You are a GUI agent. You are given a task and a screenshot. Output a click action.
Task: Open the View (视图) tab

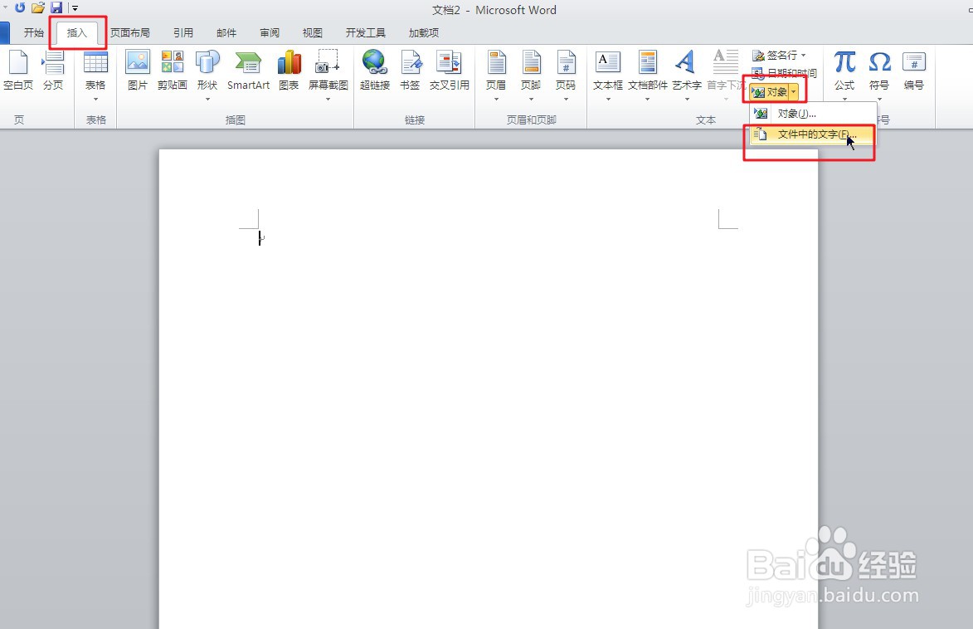312,33
